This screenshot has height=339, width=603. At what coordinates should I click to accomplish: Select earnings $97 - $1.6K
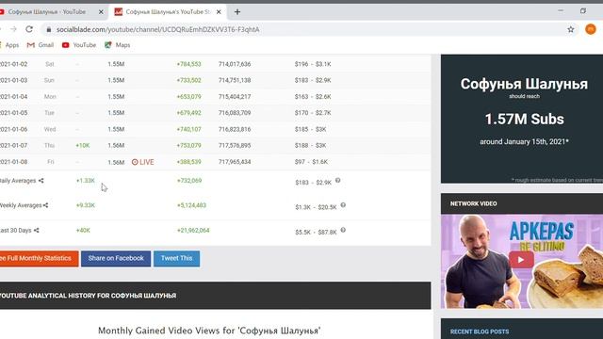click(311, 162)
